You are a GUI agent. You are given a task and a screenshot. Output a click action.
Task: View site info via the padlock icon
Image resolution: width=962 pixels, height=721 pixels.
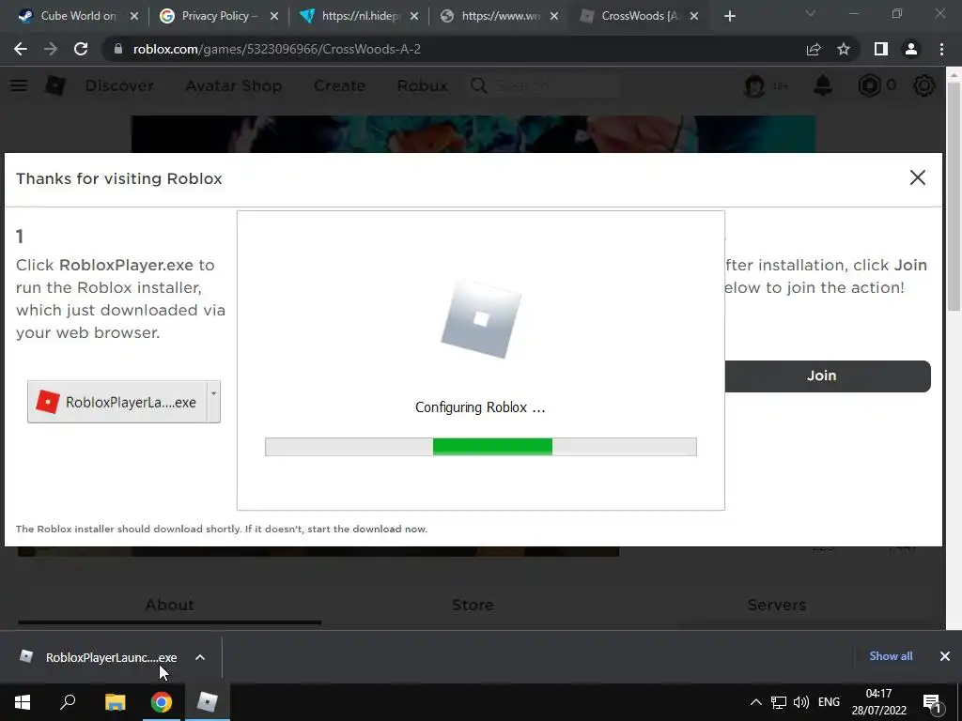(x=117, y=49)
